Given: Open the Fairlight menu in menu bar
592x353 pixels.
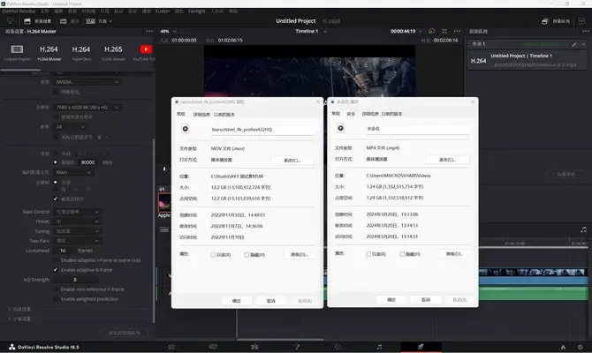Looking at the screenshot, I should point(197,11).
